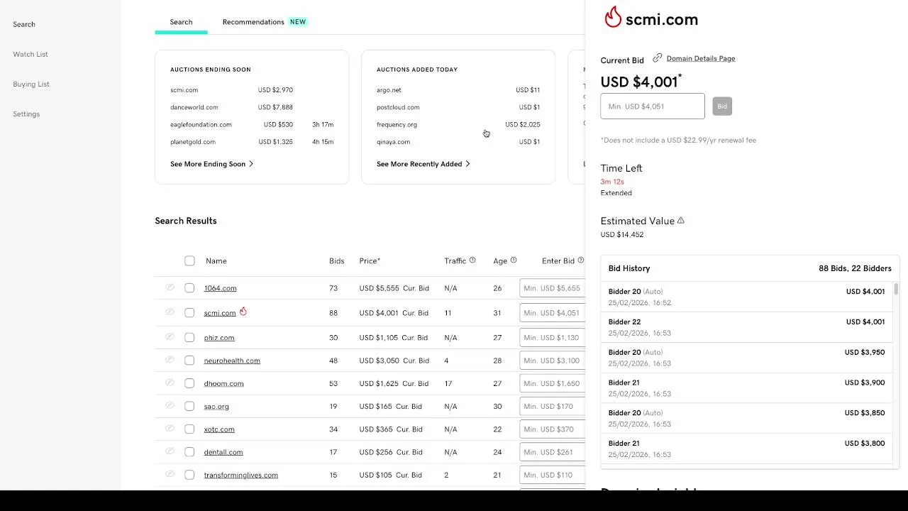Toggle watch eye icon for phiz.com
This screenshot has height=511, width=908.
(170, 337)
